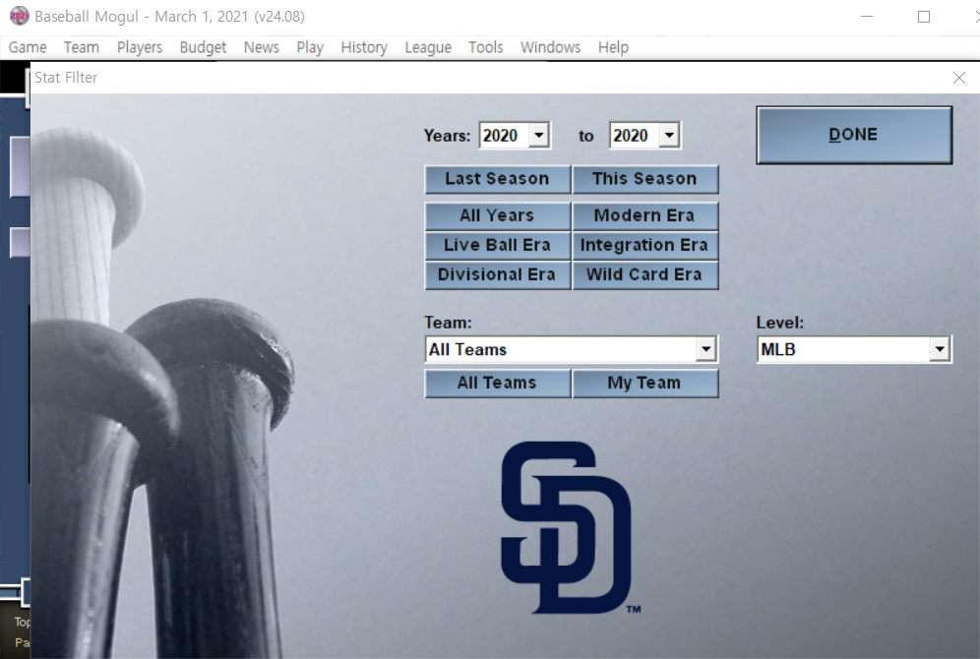Minimize the Baseball Mogul window
This screenshot has height=659, width=980.
[x=867, y=17]
